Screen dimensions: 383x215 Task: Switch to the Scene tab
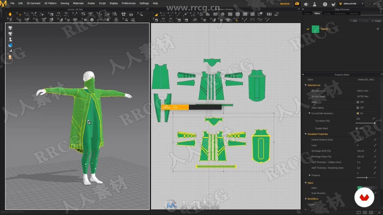(x=307, y=13)
